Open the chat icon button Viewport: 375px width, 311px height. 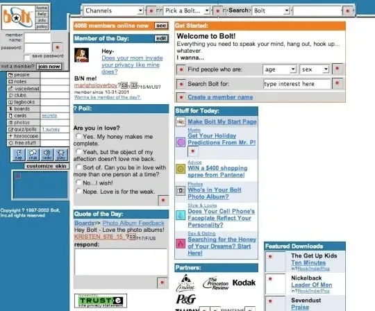pos(33,155)
